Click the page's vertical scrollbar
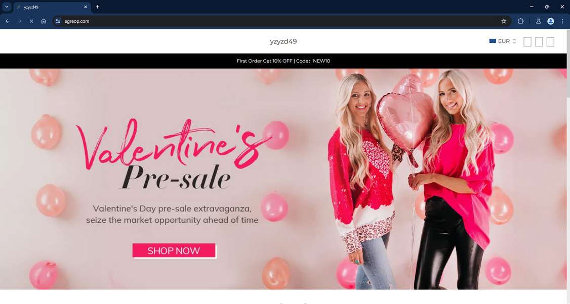 568,166
